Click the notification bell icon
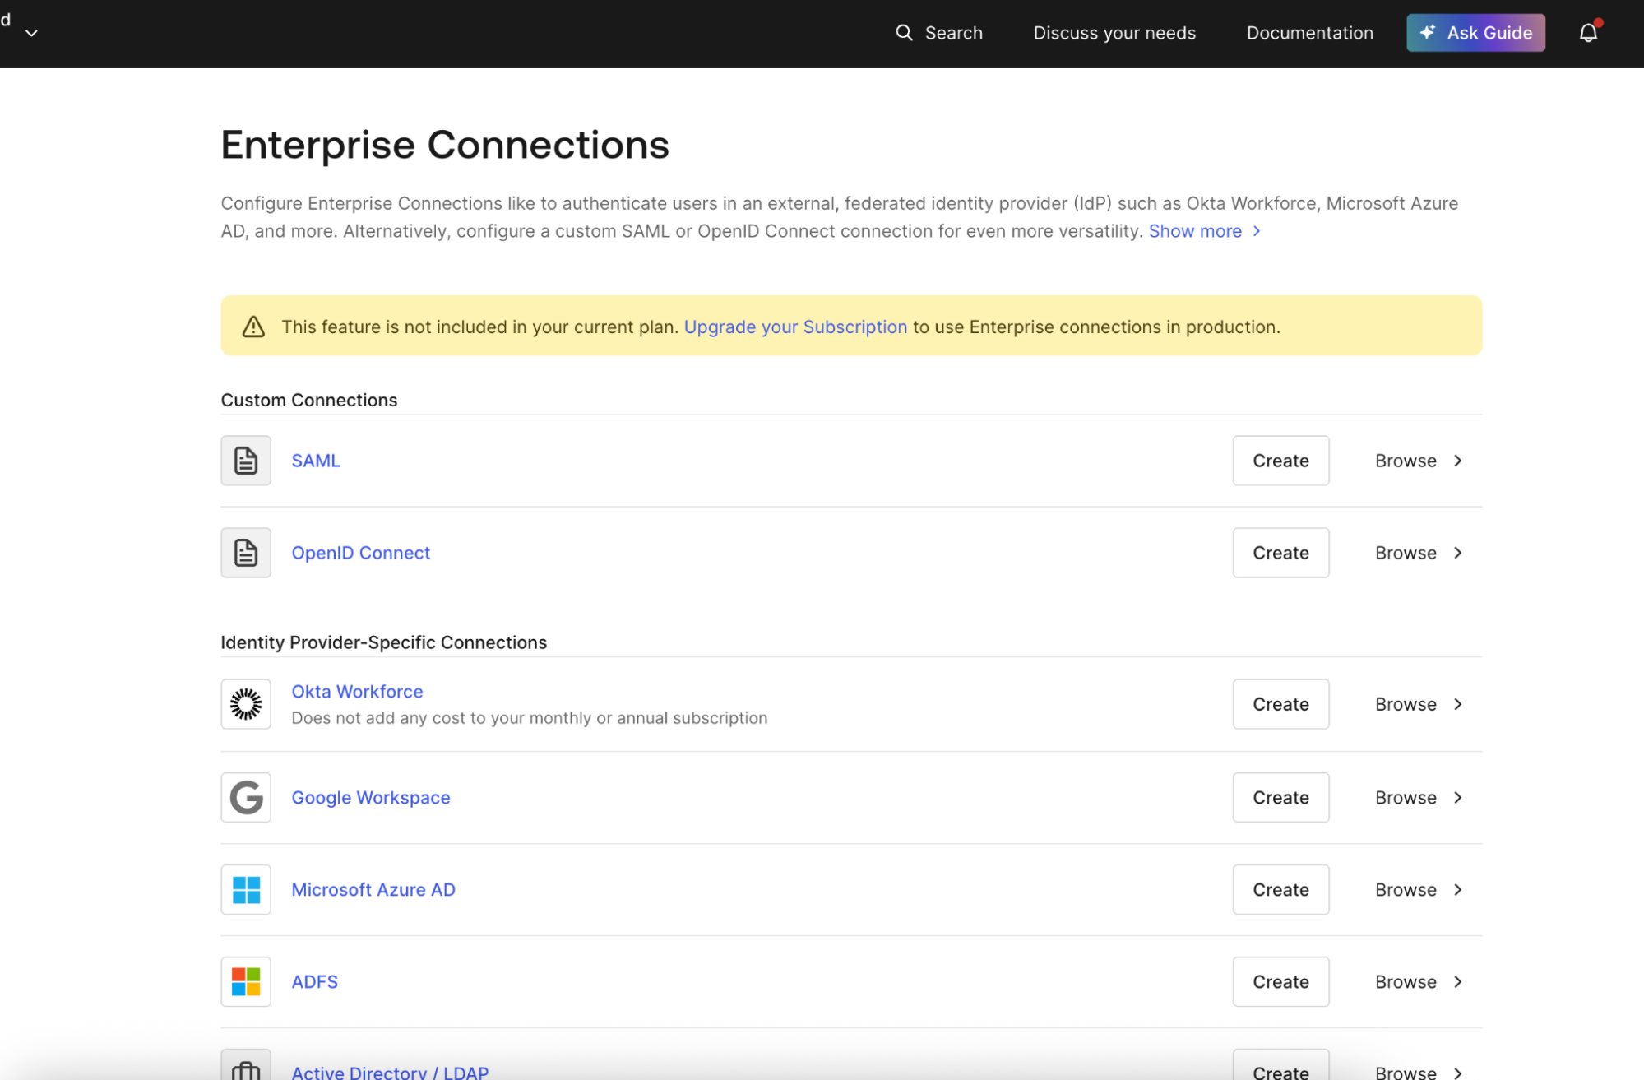The height and width of the screenshot is (1080, 1644). tap(1588, 33)
